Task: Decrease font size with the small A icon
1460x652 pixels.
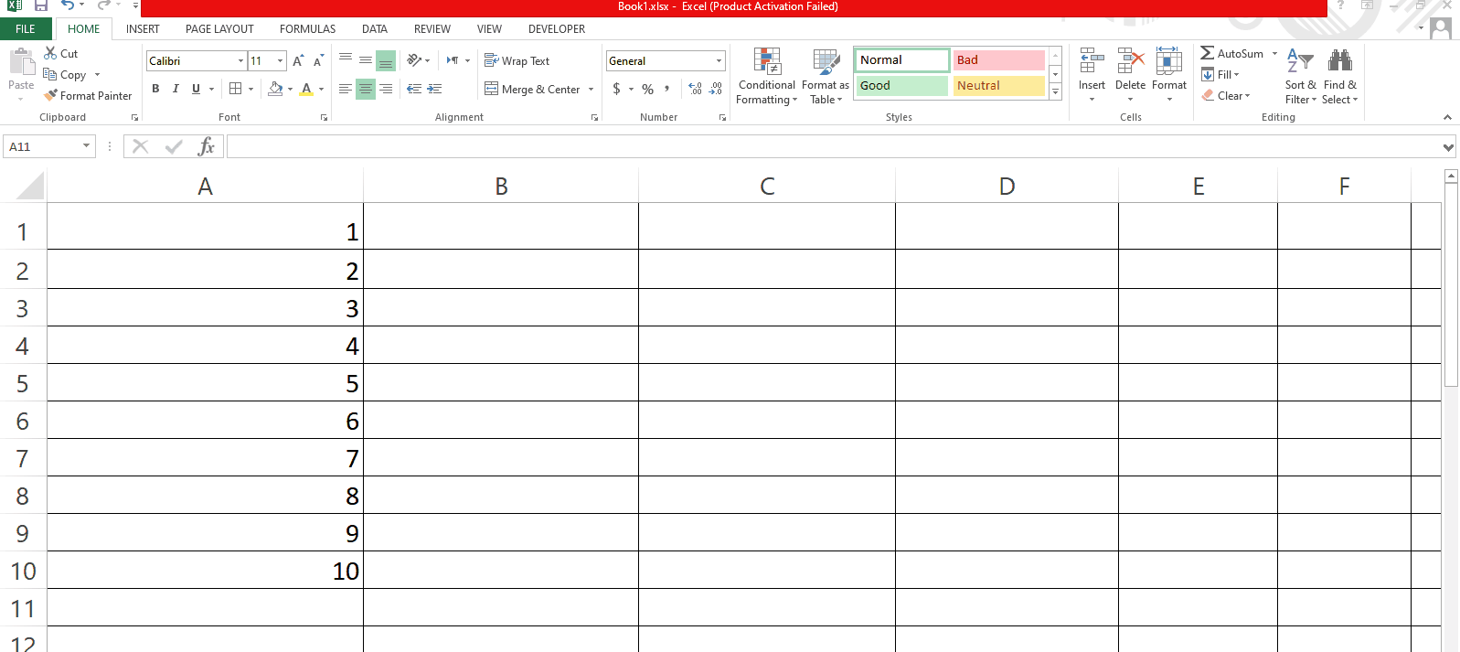Action: [x=318, y=61]
